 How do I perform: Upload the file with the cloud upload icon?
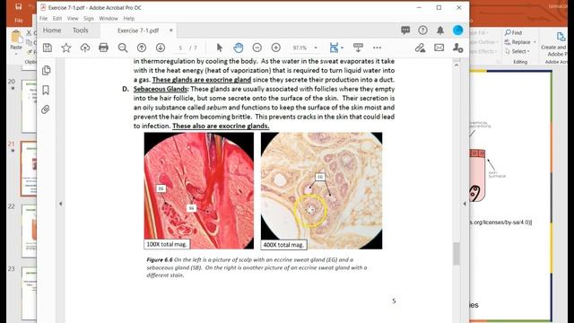[x=85, y=48]
